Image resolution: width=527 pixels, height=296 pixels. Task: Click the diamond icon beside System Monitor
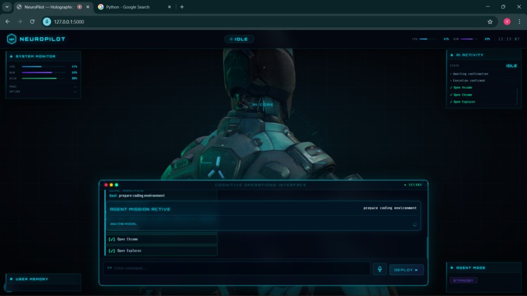point(11,56)
